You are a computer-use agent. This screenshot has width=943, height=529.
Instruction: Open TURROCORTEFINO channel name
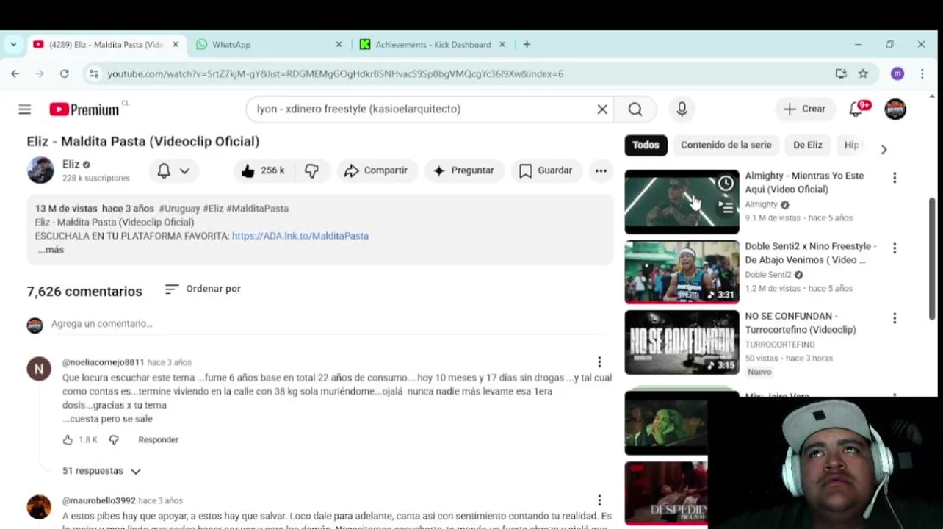tap(779, 345)
